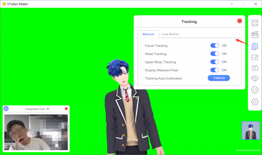This screenshot has width=262, height=155.
Task: Click the picture-in-picture layout icon
Action: coord(255,58)
